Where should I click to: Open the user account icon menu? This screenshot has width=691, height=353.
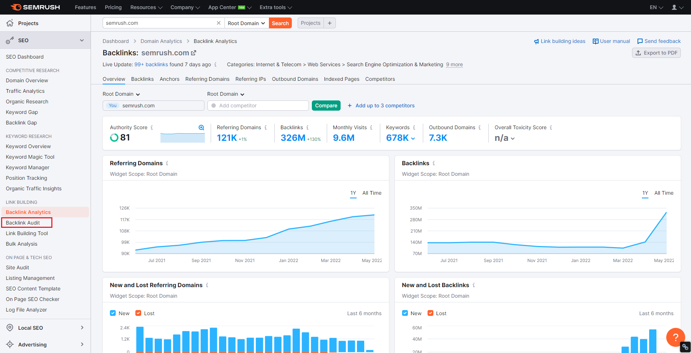(677, 7)
